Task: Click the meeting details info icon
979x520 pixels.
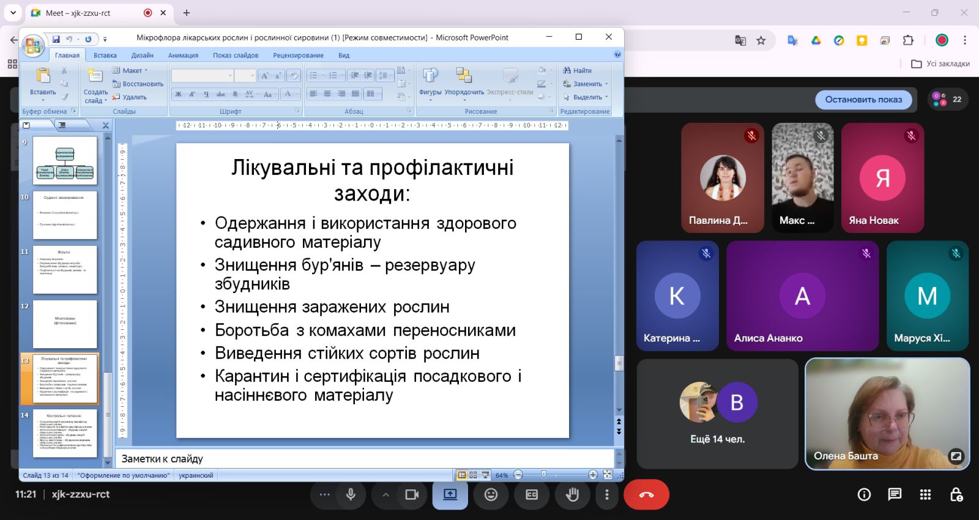Action: 864,494
